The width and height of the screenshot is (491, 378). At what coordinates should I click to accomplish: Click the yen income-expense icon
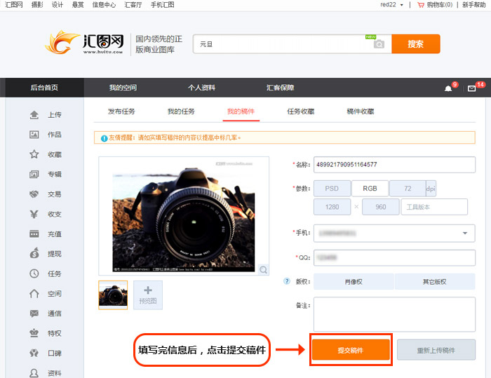(34, 214)
